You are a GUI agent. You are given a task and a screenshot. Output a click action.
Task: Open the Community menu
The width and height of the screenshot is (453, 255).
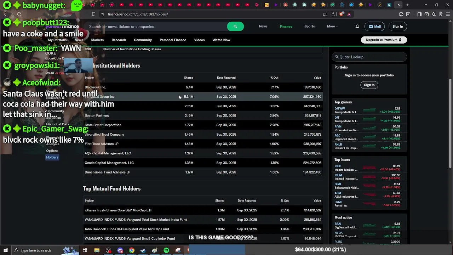[143, 40]
